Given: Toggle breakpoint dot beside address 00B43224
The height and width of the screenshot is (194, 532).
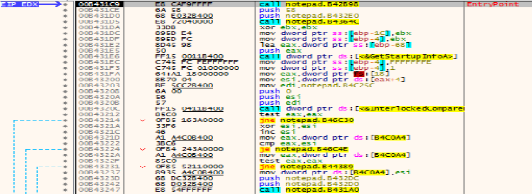Looking at the screenshot, I should pyautogui.click(x=66, y=149).
